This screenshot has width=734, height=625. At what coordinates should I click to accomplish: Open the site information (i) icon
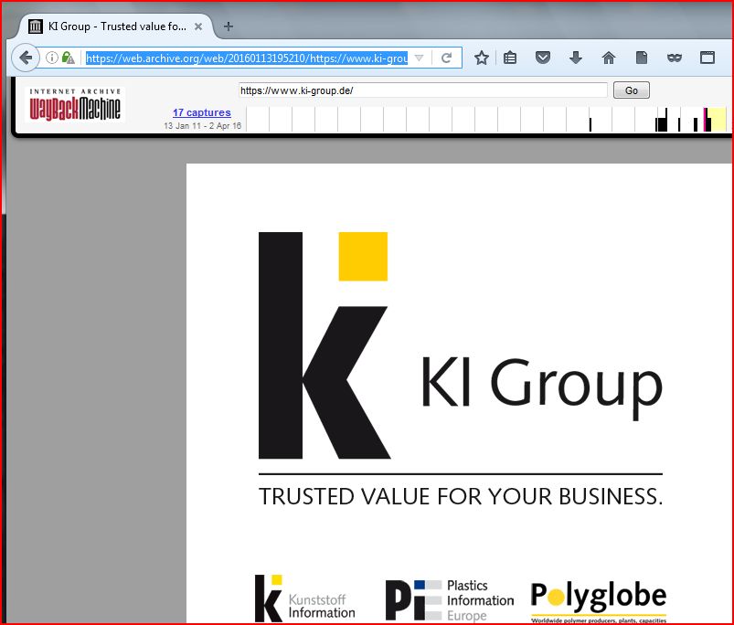tap(52, 58)
